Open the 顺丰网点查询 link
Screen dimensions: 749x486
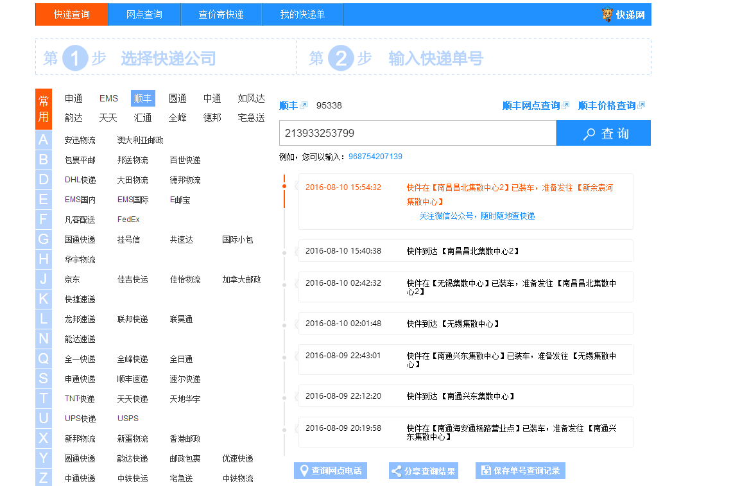531,105
